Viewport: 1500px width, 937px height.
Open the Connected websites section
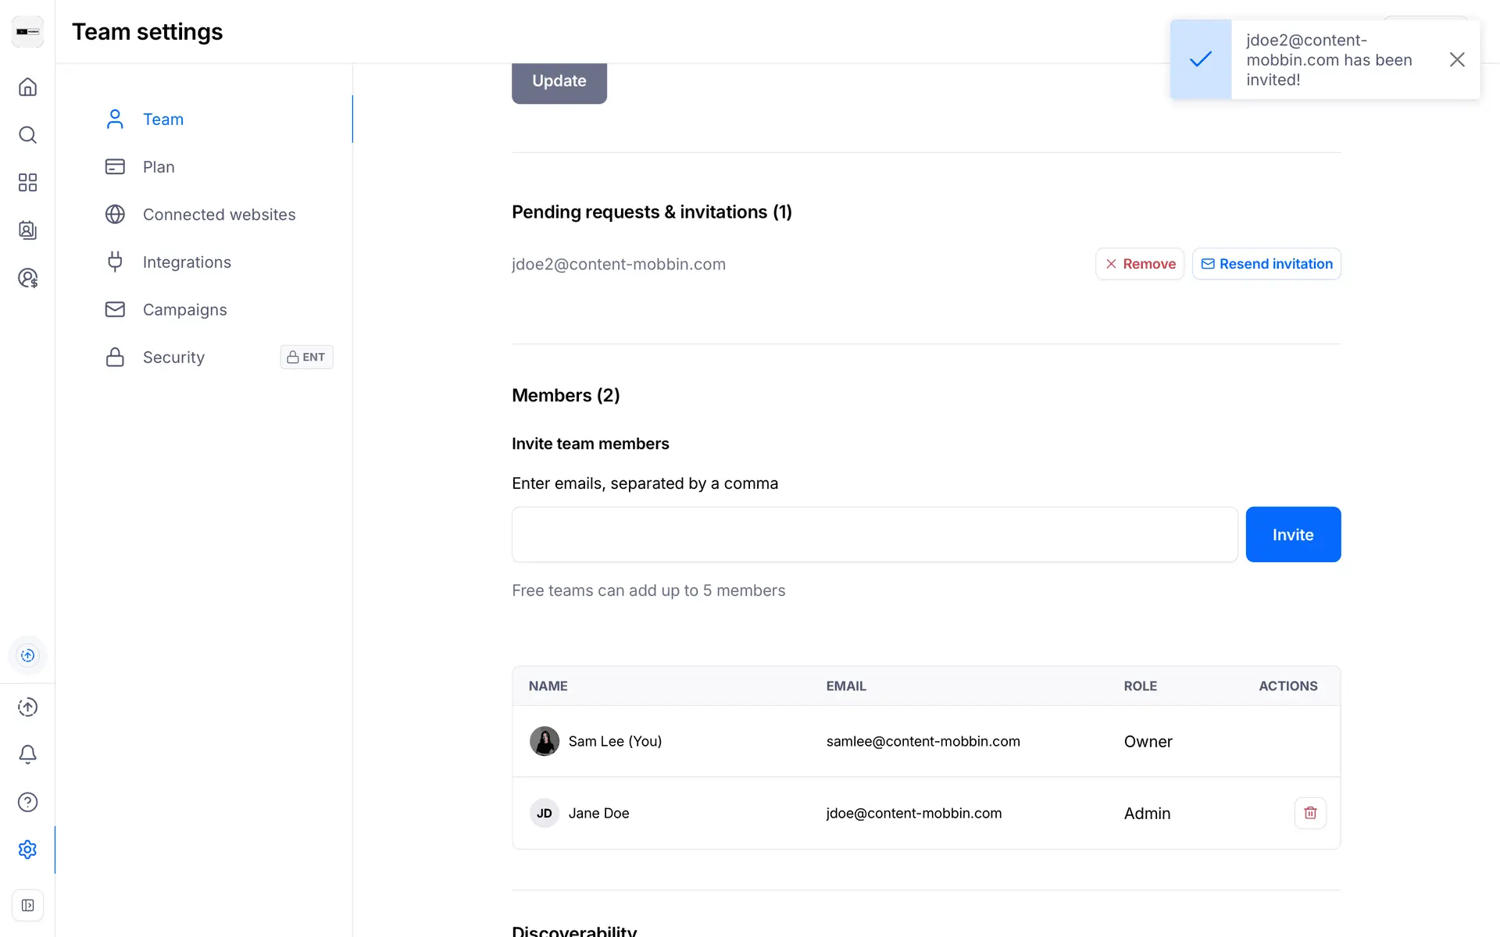(219, 215)
